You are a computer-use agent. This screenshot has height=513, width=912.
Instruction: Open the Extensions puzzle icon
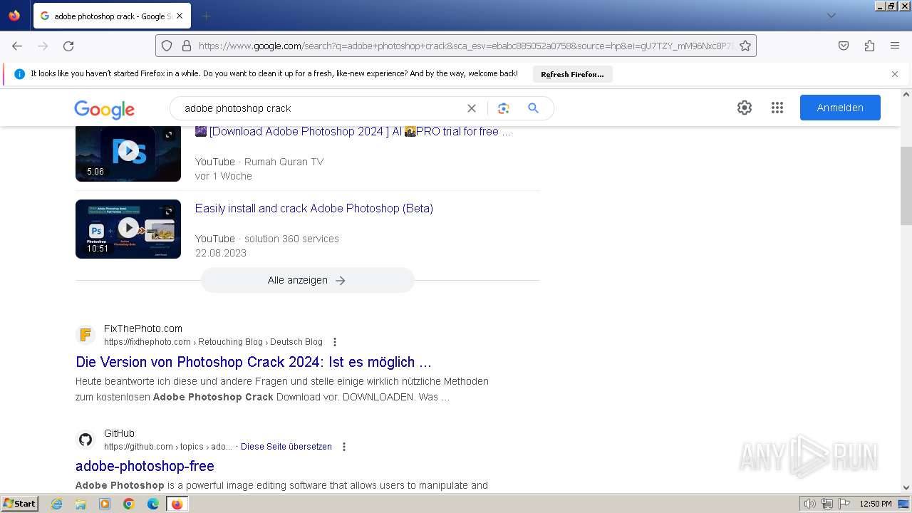click(869, 46)
